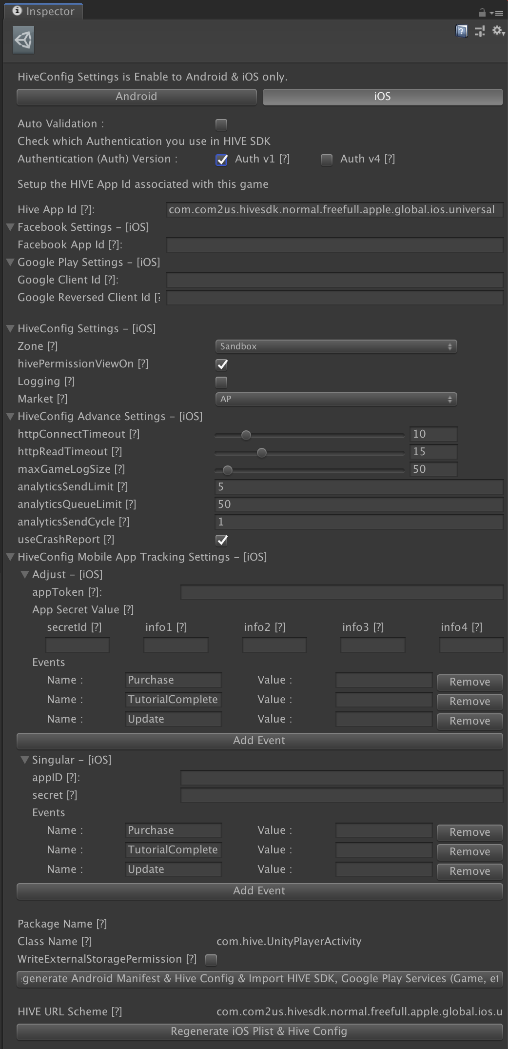Viewport: 508px width, 1049px height.
Task: Click the App Secret Value [?] label
Action: click(x=83, y=610)
